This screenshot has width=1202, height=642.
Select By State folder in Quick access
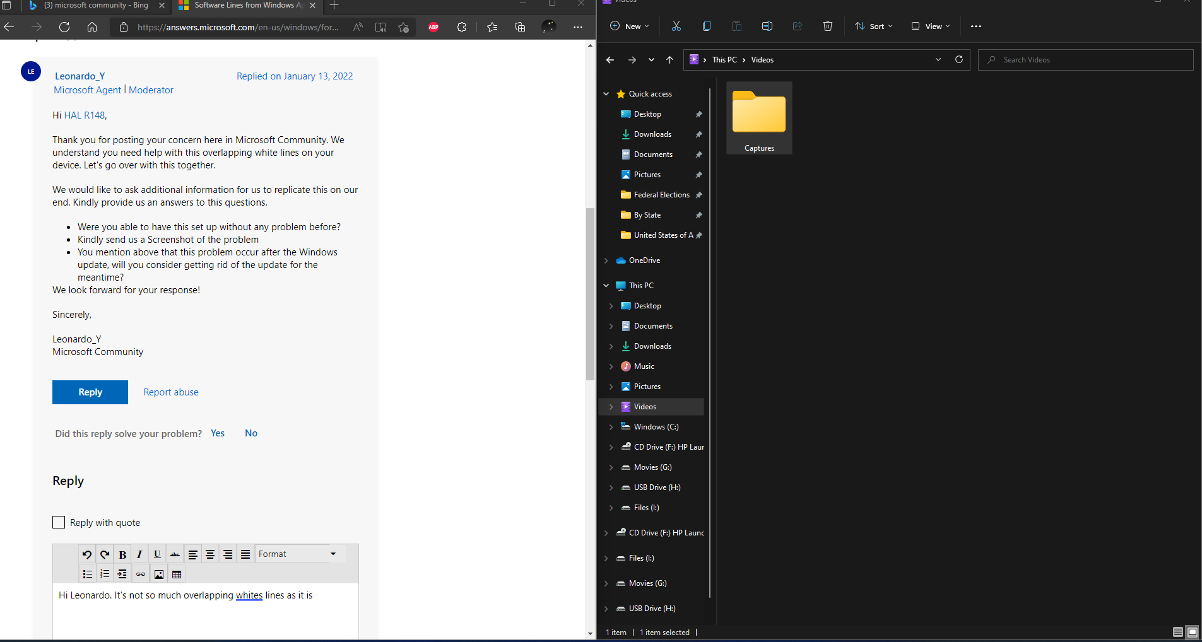click(x=647, y=215)
